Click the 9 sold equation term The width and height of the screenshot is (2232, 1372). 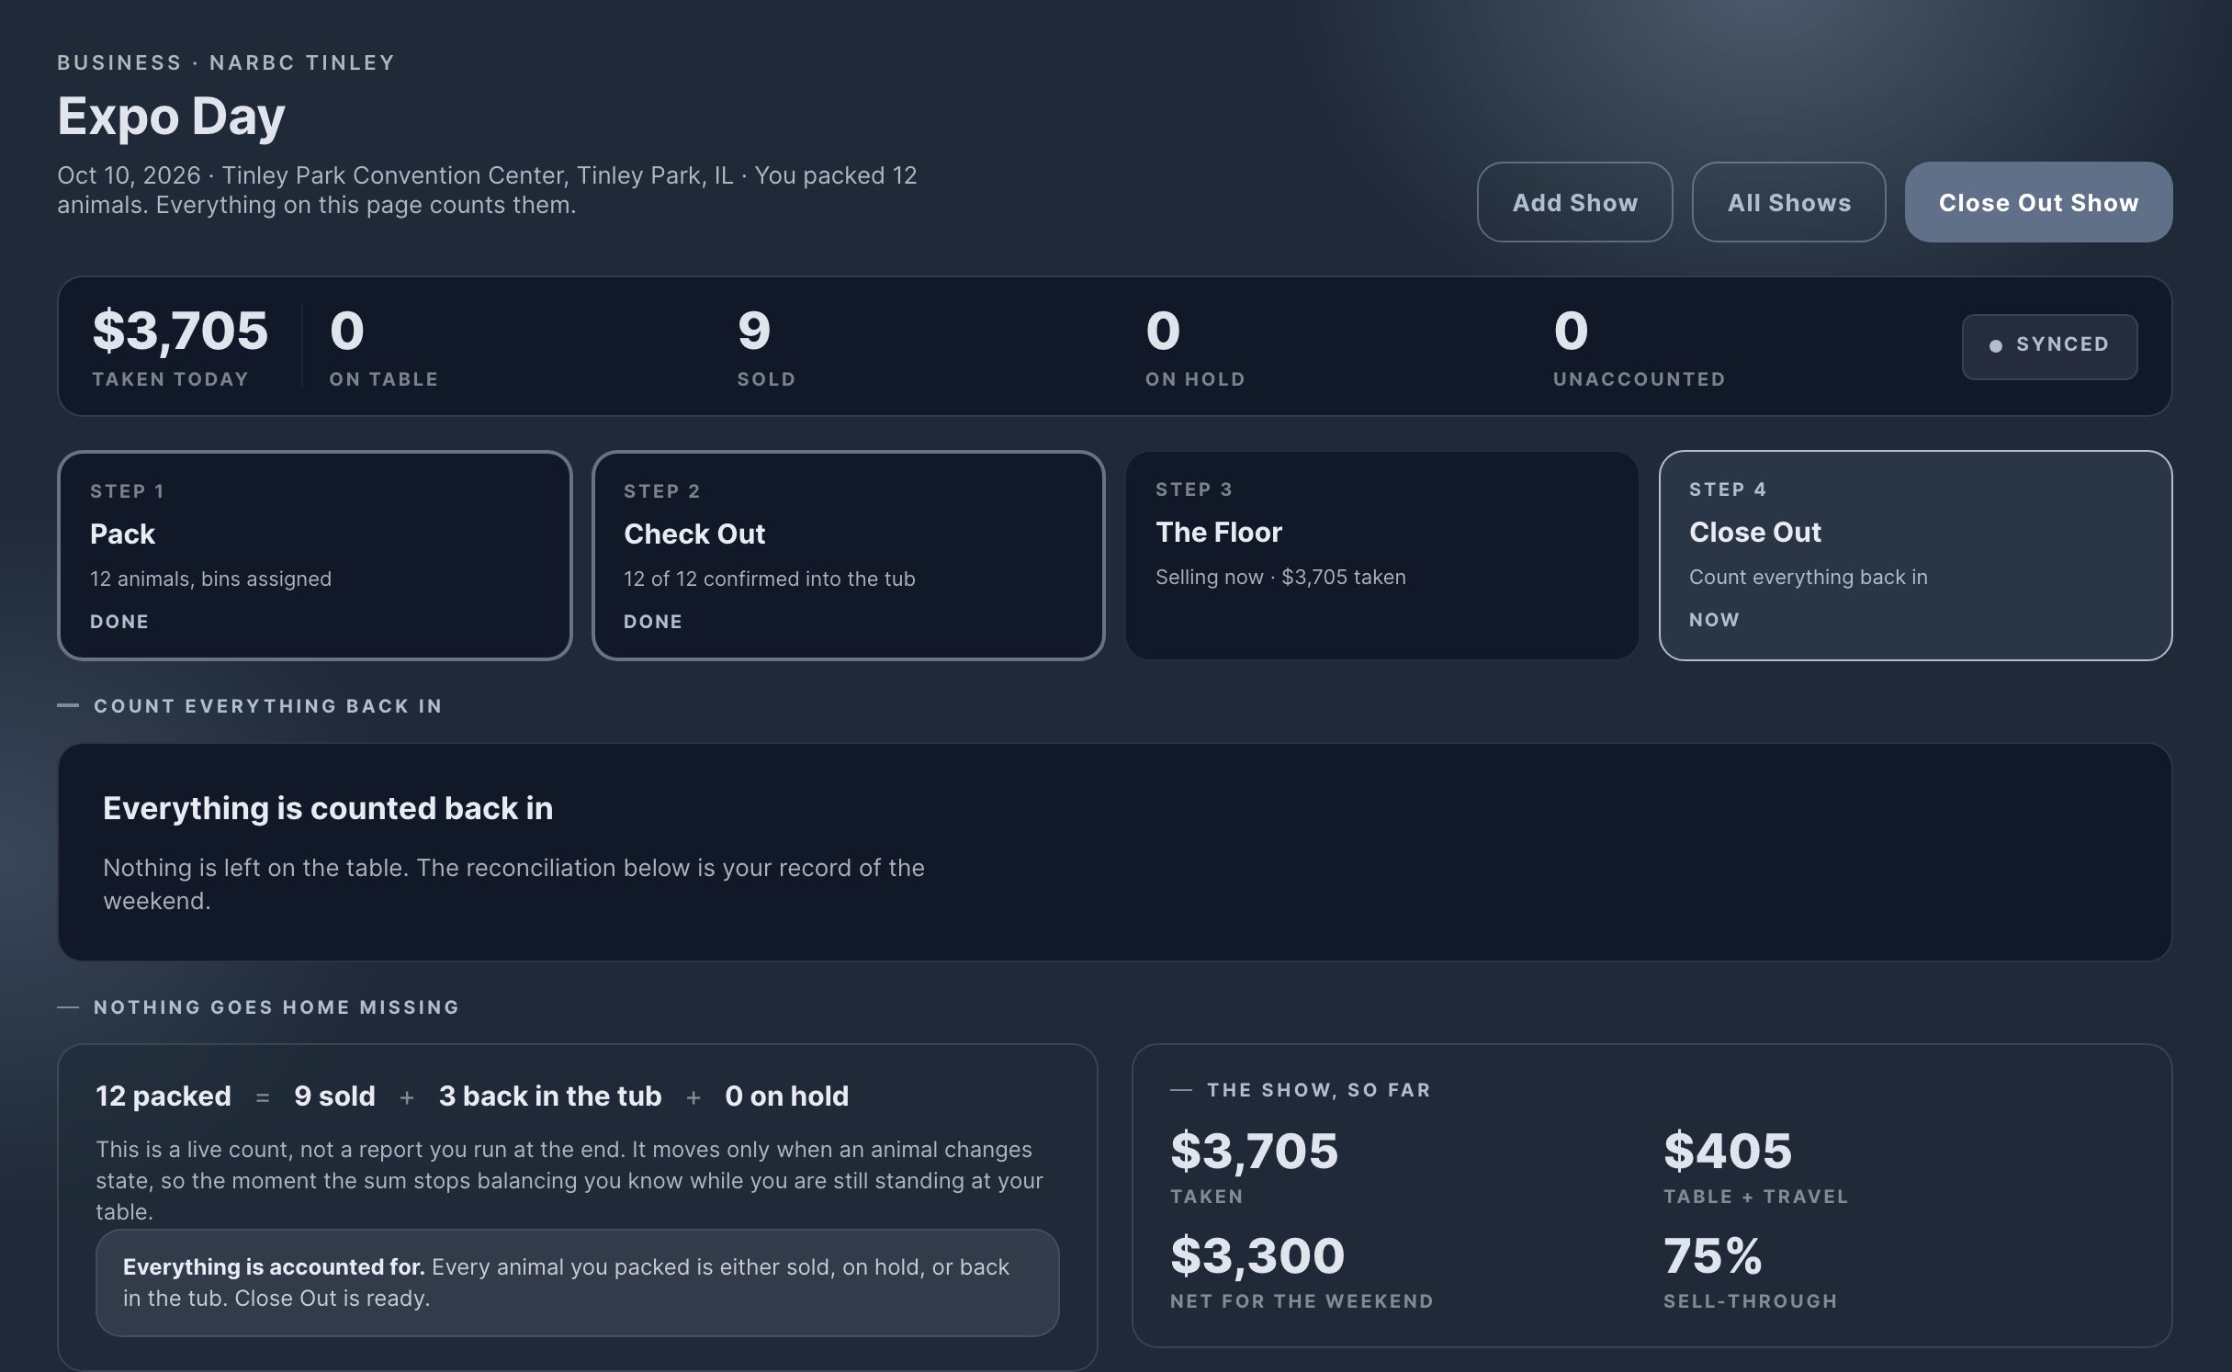[x=334, y=1096]
